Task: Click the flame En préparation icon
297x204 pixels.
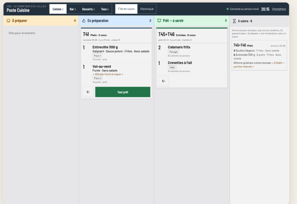Action: 84,21
